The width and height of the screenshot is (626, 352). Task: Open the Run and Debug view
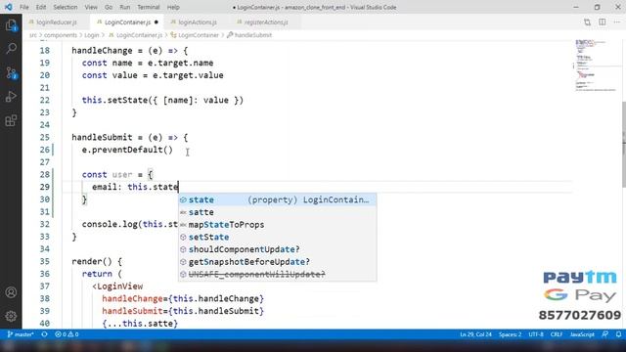tap(11, 96)
